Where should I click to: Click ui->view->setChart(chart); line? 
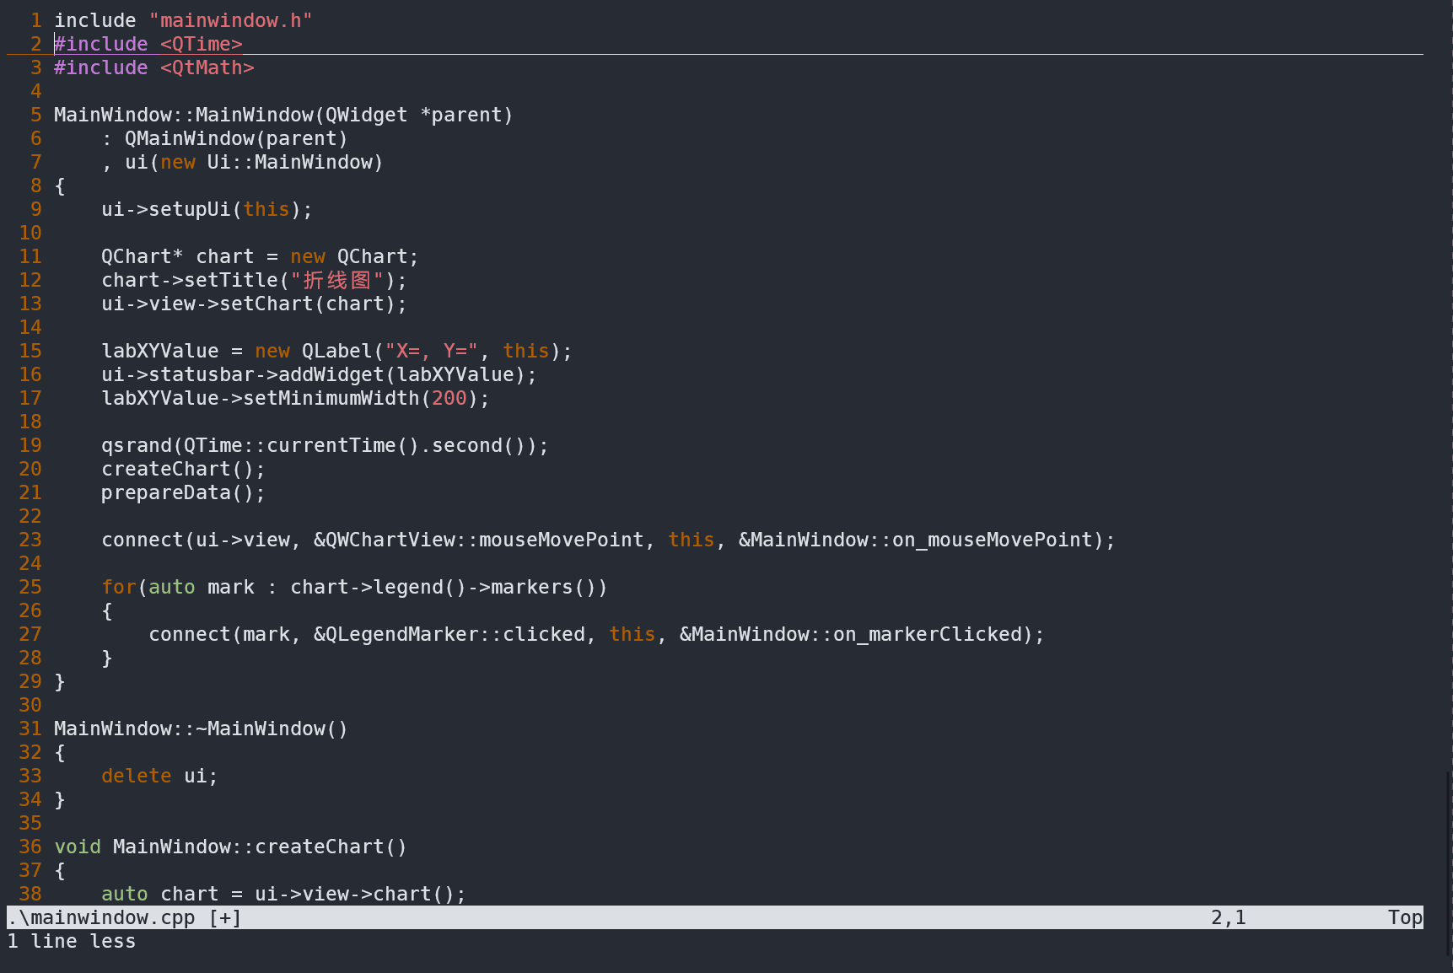point(254,304)
